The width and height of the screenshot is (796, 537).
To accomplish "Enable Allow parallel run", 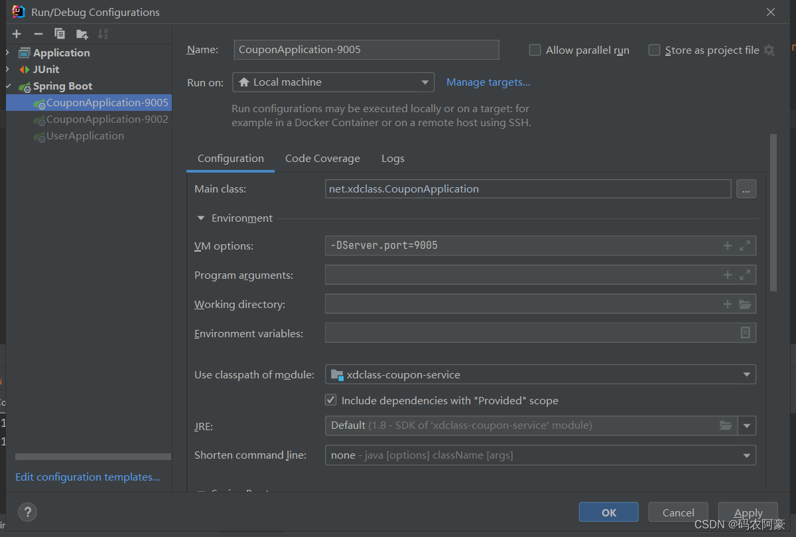I will coord(535,50).
